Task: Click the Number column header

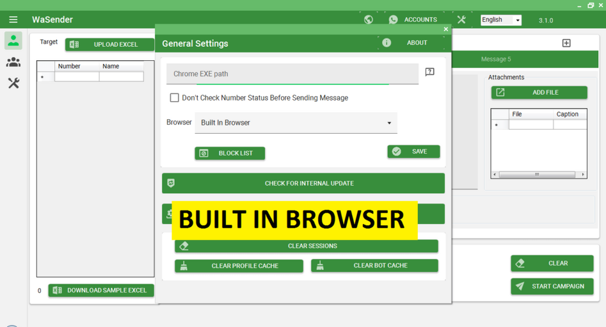Action: pyautogui.click(x=77, y=66)
